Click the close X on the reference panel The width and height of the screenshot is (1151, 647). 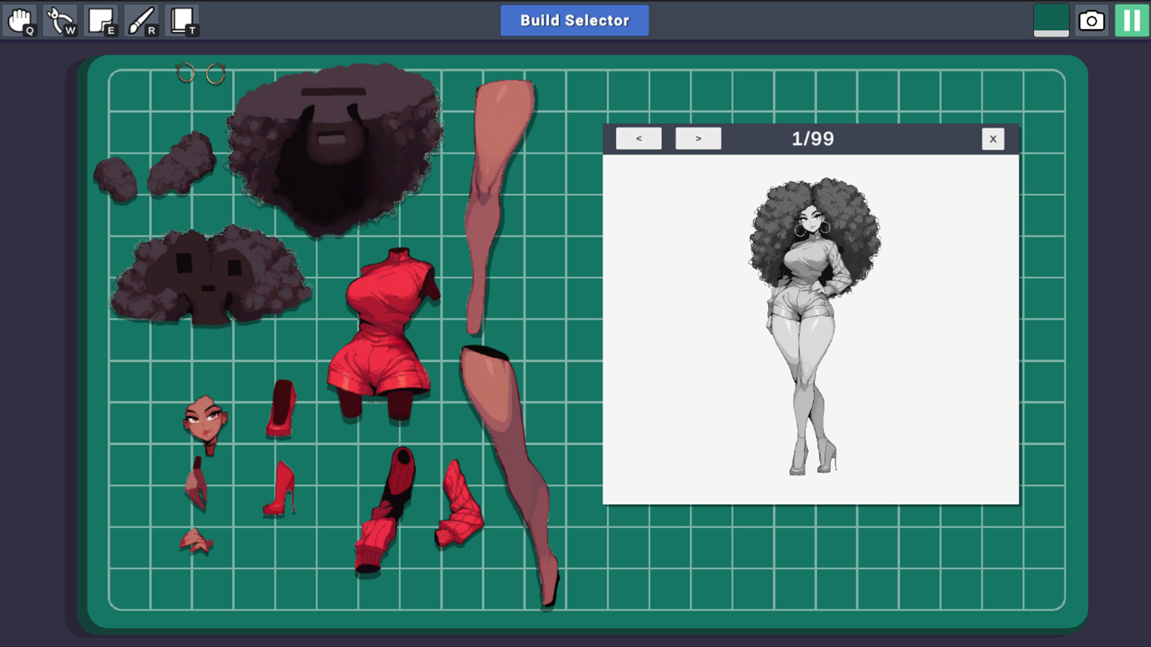[993, 138]
